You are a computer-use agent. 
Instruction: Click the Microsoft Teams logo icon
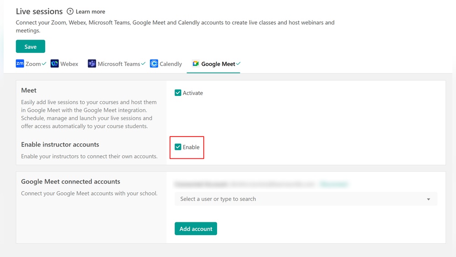coord(92,64)
